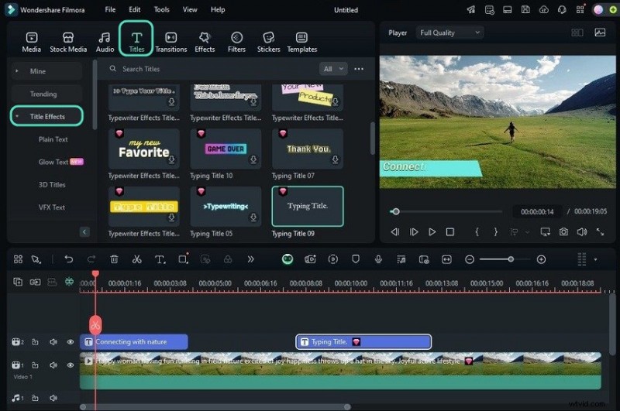Click the undo arrow in timeline toolbar
Screen dimensions: 620x411
[69, 259]
